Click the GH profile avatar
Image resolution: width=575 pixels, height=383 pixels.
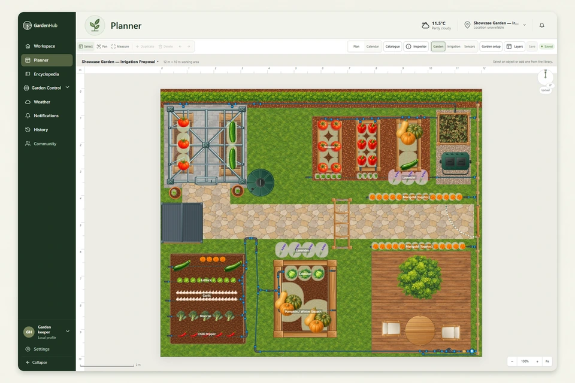click(29, 332)
